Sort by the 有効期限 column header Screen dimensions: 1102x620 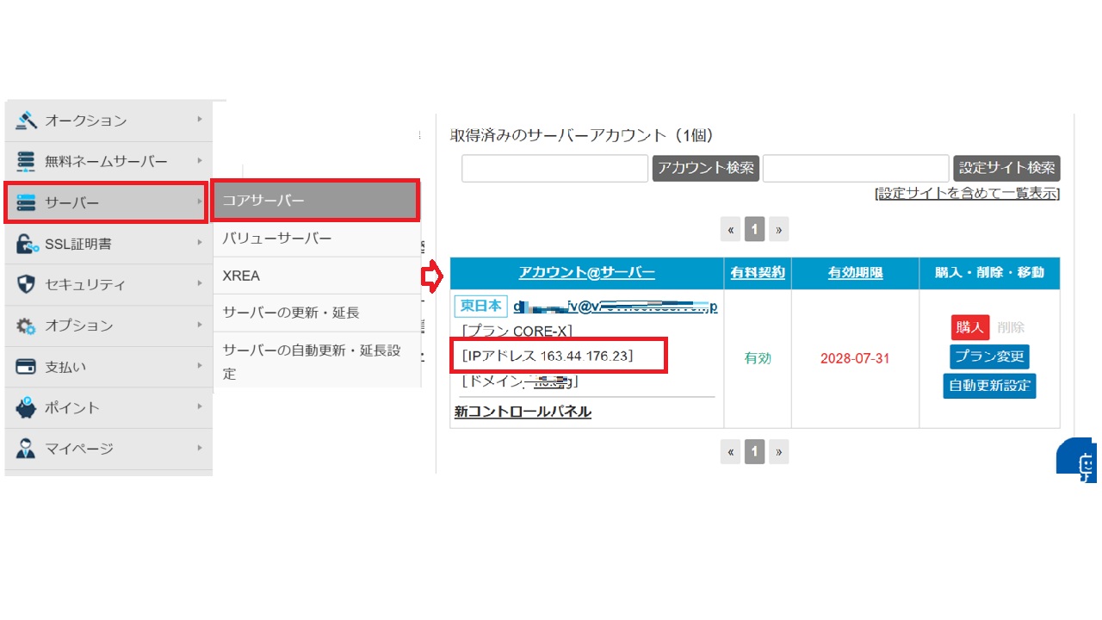point(855,273)
